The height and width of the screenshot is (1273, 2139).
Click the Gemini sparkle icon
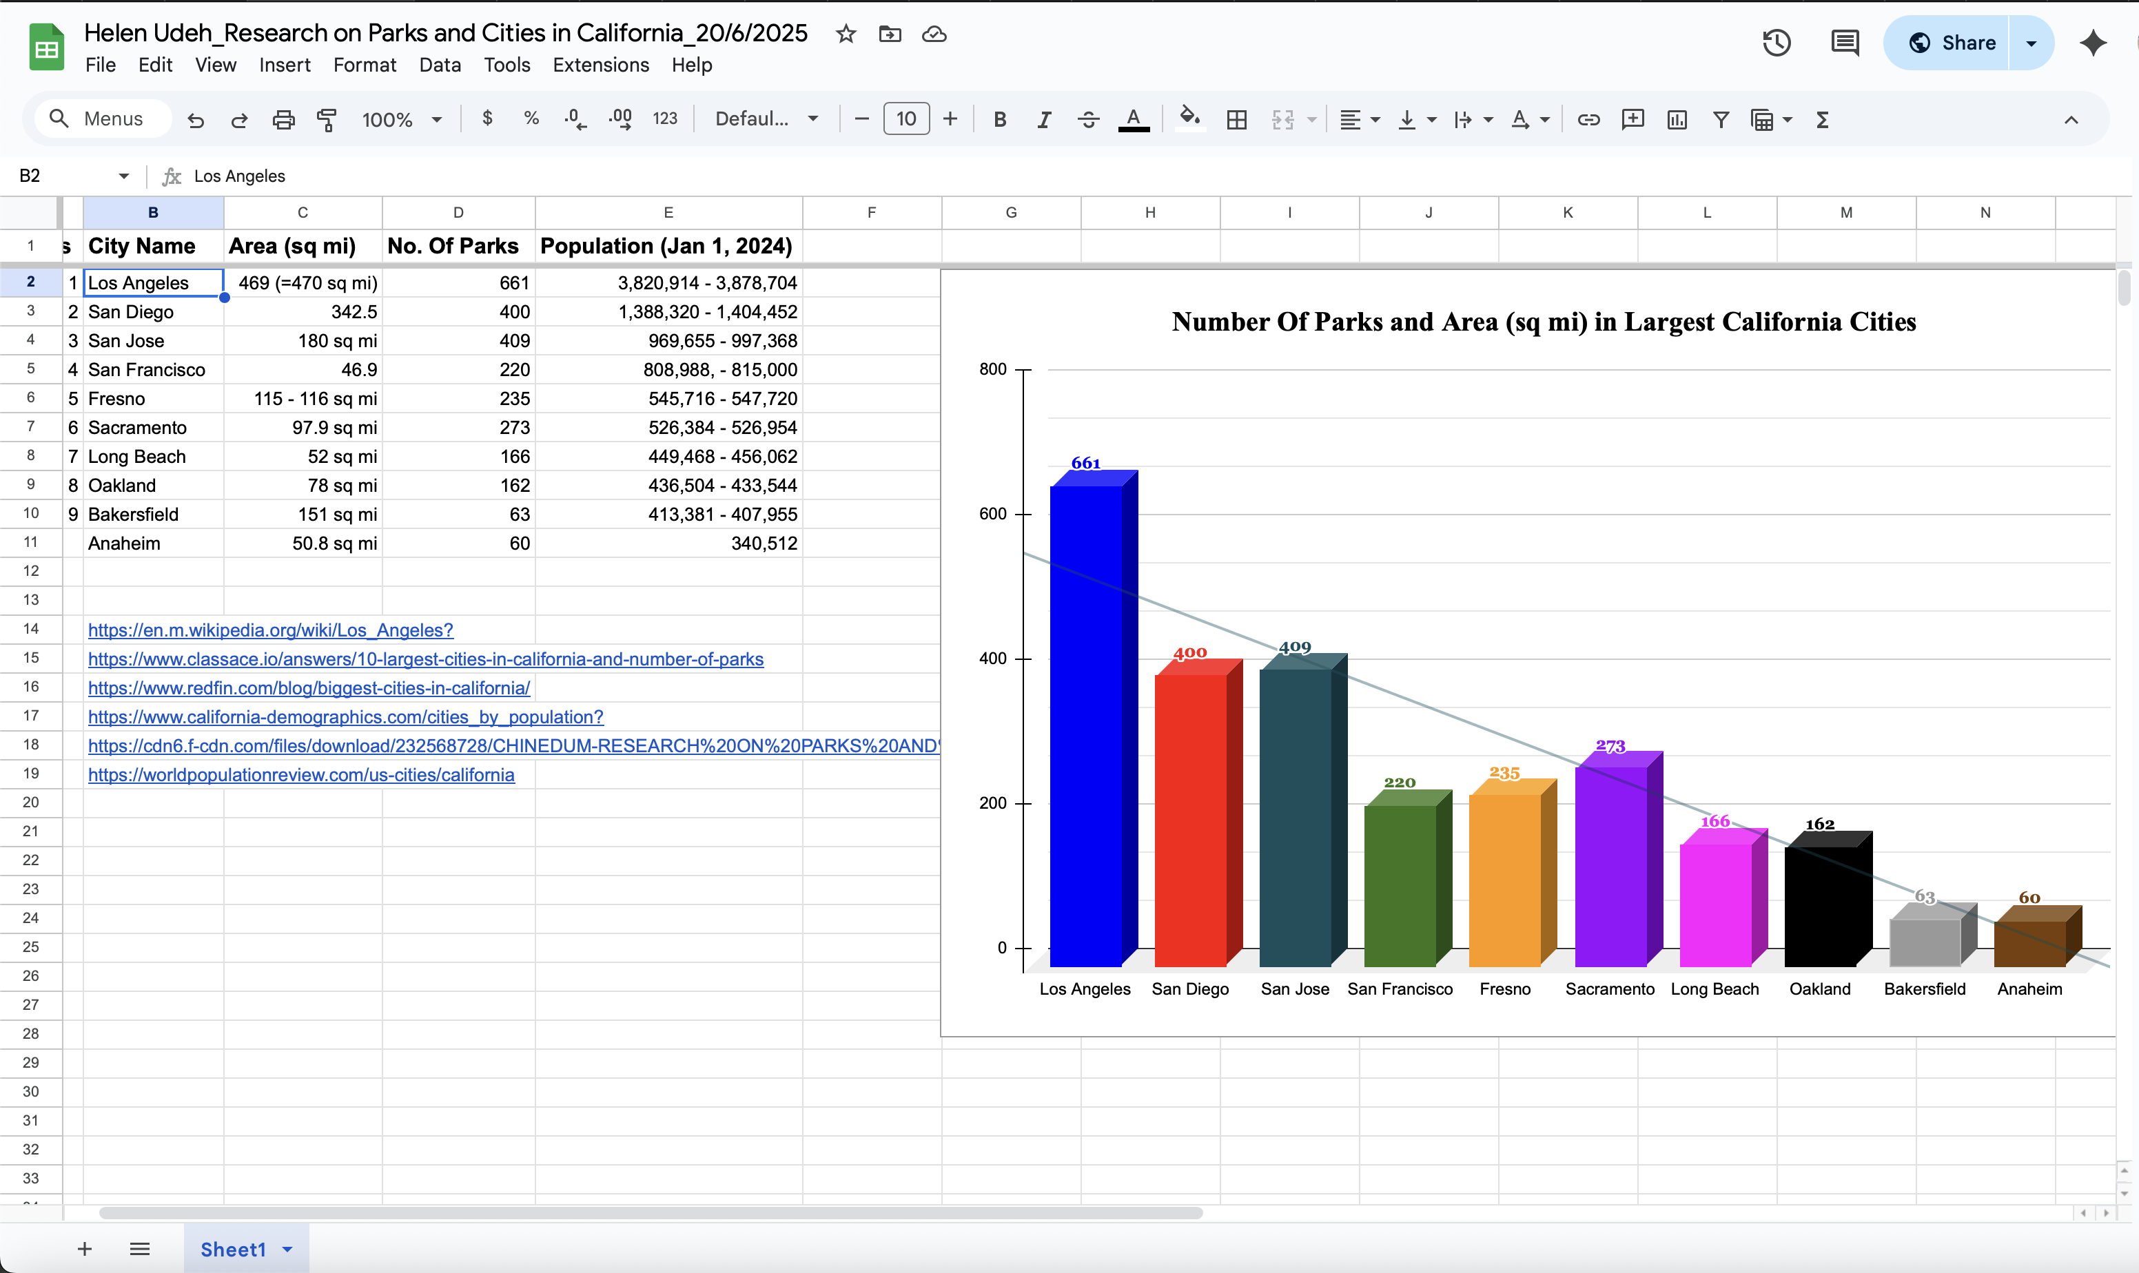click(x=2094, y=43)
